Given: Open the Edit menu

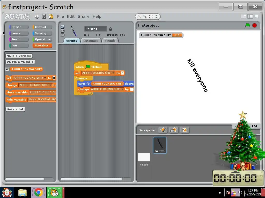Looking at the screenshot, I should pyautogui.click(x=71, y=16).
